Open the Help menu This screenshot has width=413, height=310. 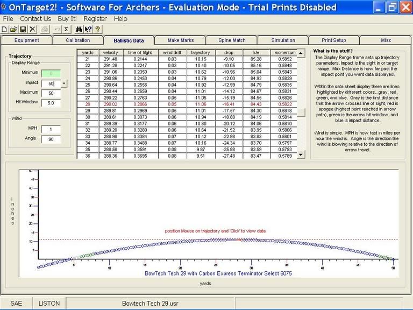(x=120, y=19)
